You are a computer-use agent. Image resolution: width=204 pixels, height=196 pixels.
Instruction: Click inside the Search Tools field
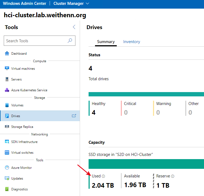(x=39, y=41)
